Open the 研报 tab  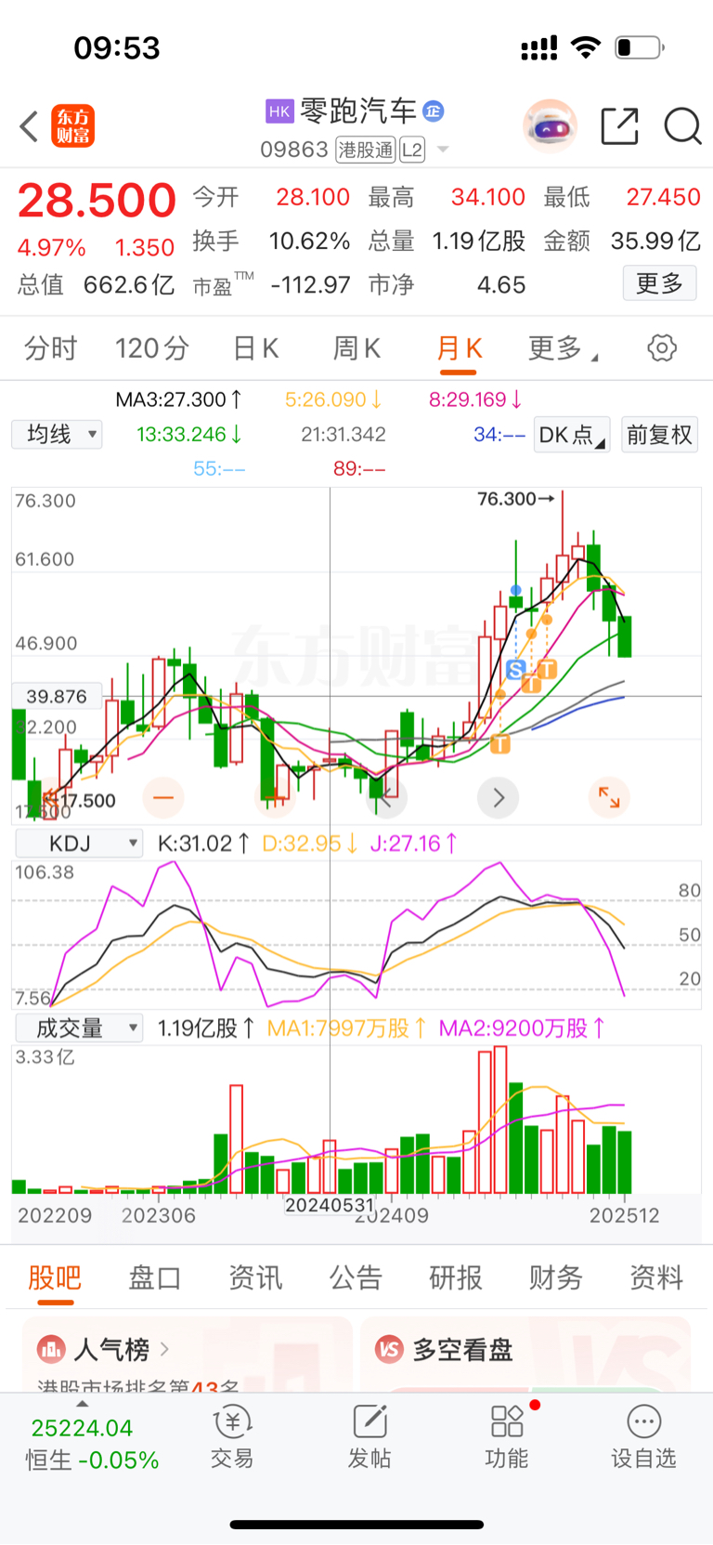456,1277
